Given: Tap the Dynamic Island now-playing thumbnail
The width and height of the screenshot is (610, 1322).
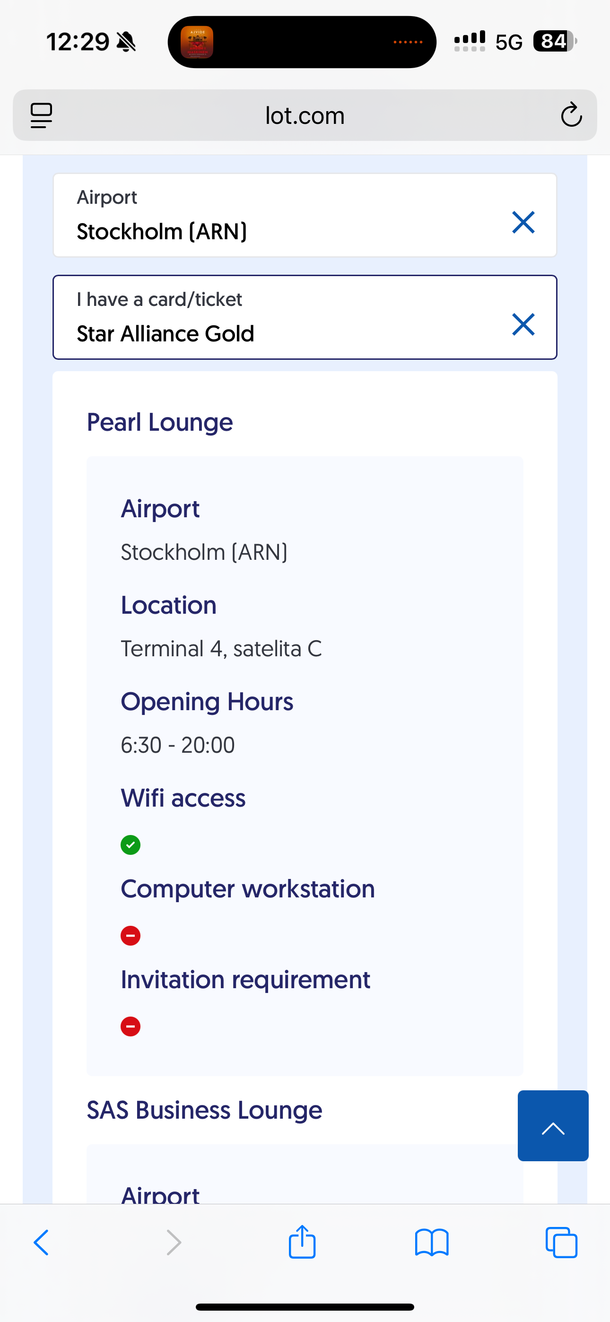Looking at the screenshot, I should 197,42.
